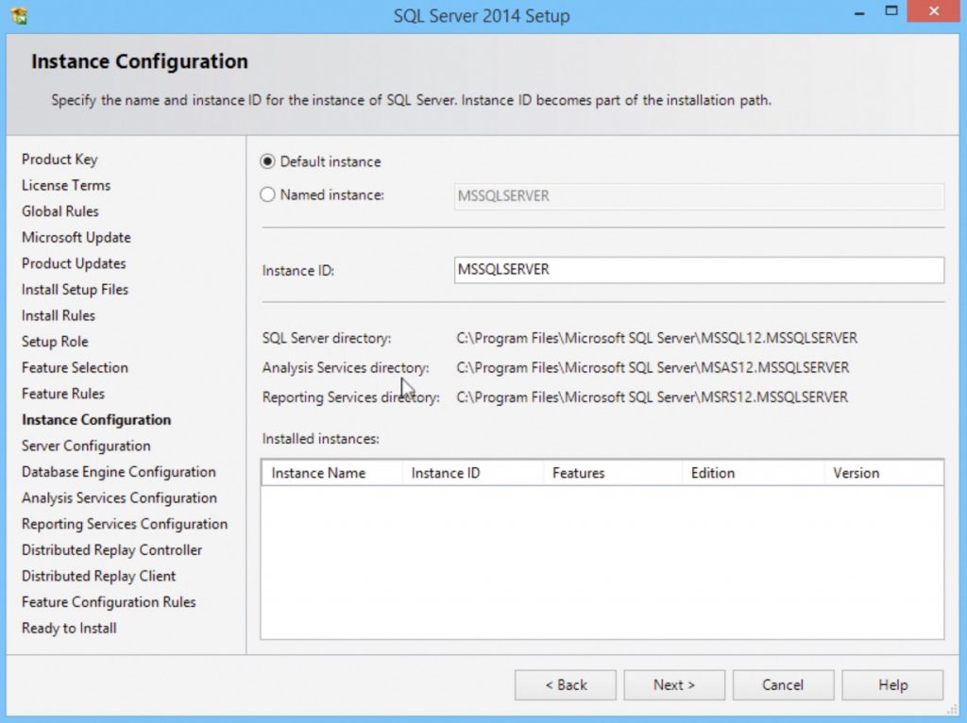Select Database Engine Configuration in the sidebar
The width and height of the screenshot is (967, 723).
[118, 472]
